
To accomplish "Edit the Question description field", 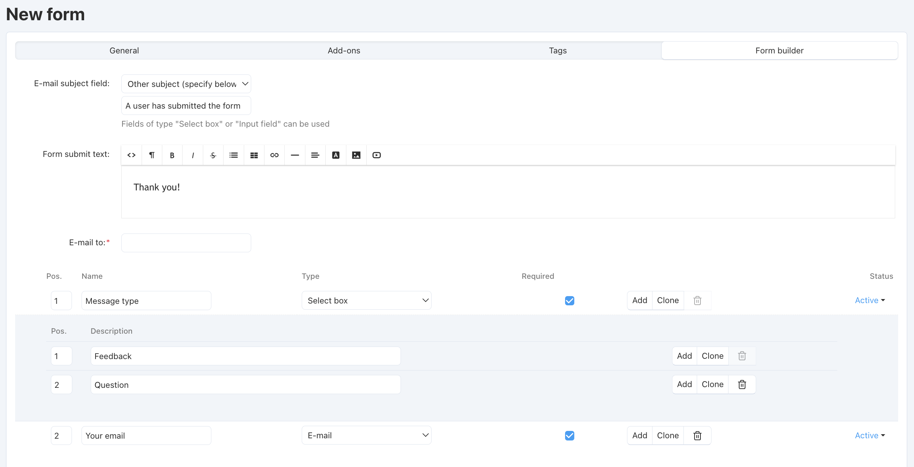I will [x=246, y=385].
